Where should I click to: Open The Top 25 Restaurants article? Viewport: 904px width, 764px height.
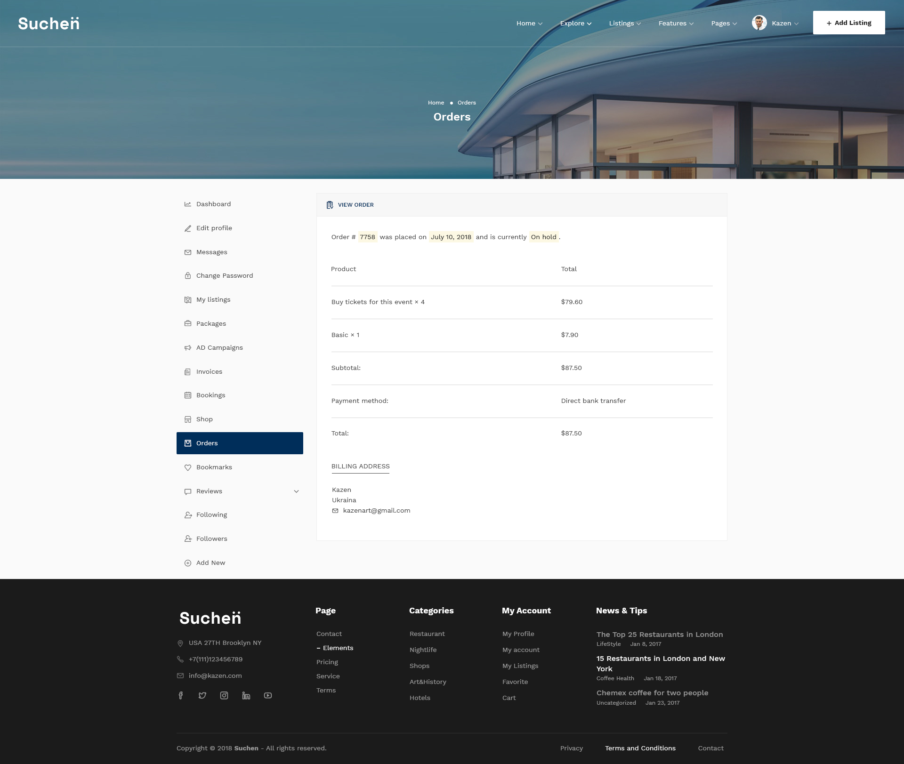659,635
